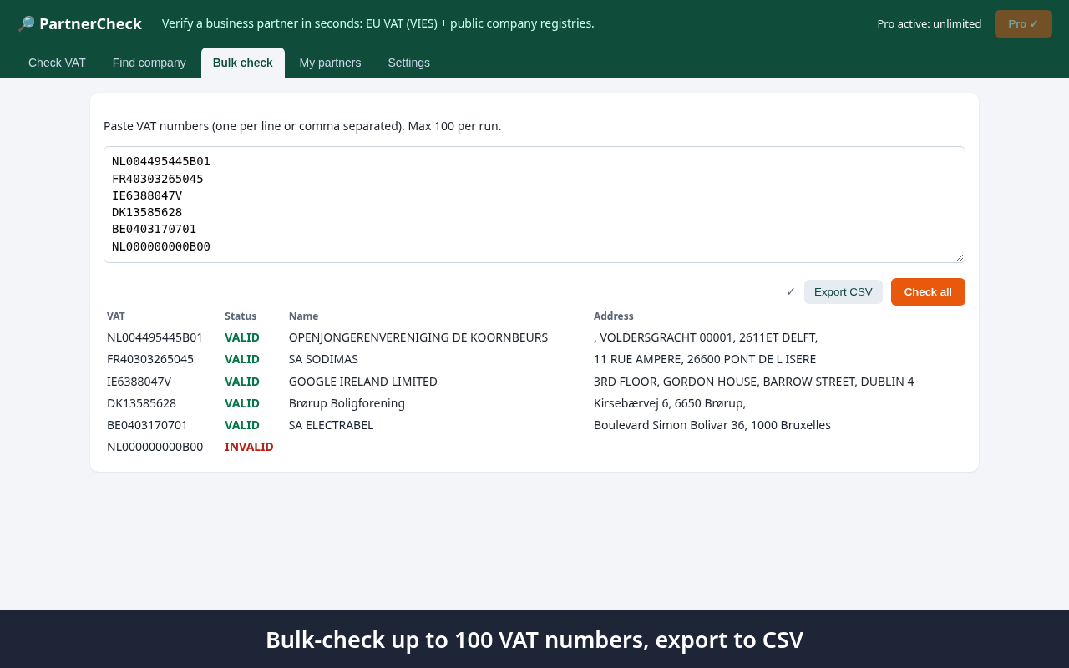Screen dimensions: 1069x668
Task: Click address 11 RUE AMPERE, 26600 PONT DE L ISERE
Action: (705, 359)
